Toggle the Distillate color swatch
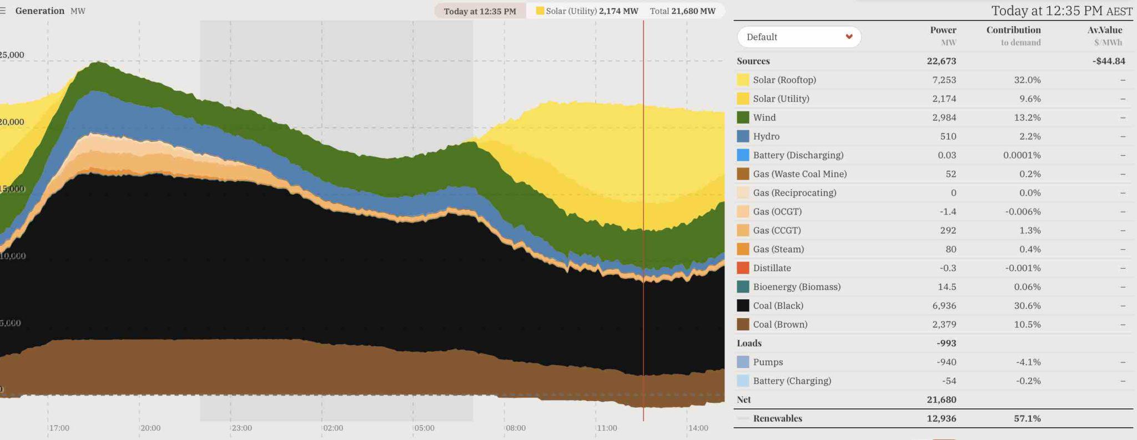The width and height of the screenshot is (1137, 440). tap(743, 268)
